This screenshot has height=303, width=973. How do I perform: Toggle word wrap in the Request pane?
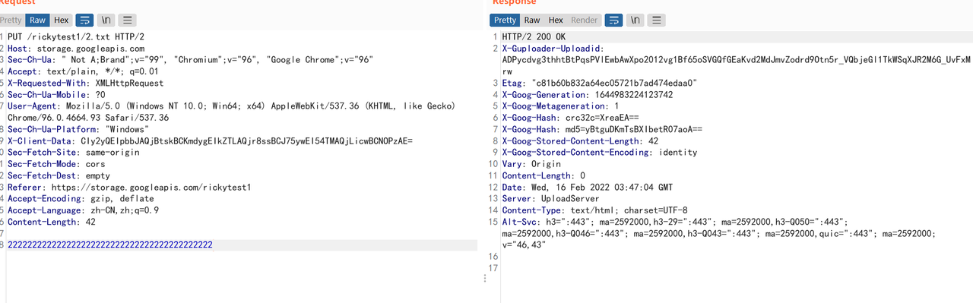coord(85,20)
